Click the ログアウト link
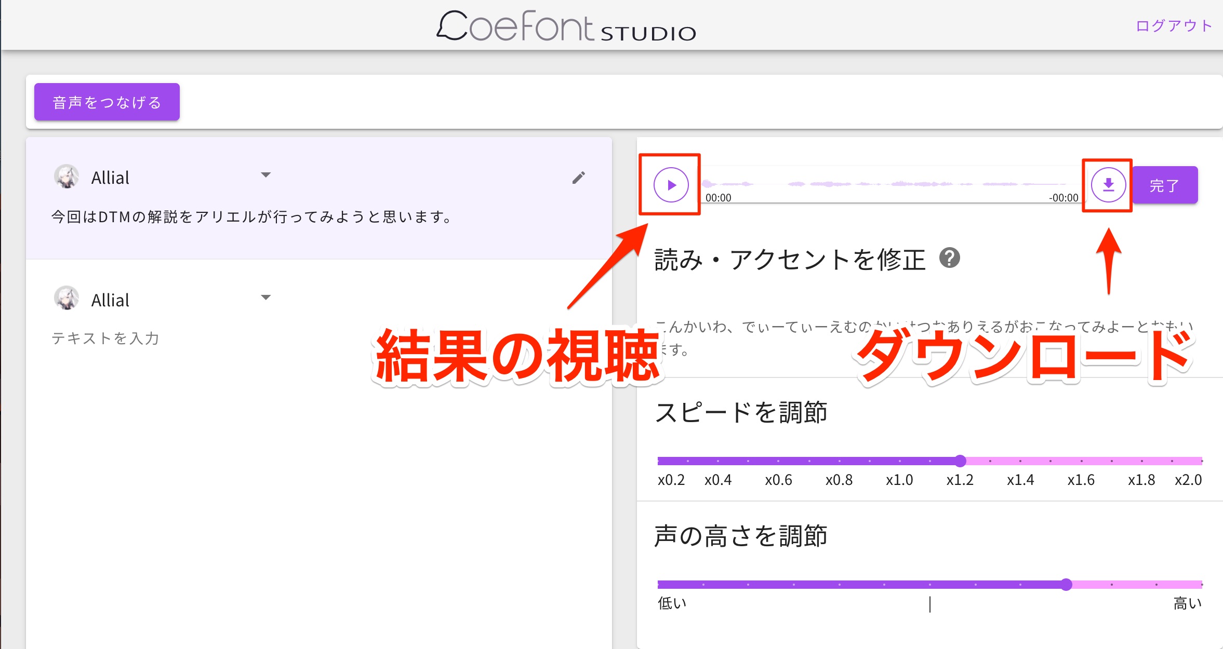 tap(1174, 25)
